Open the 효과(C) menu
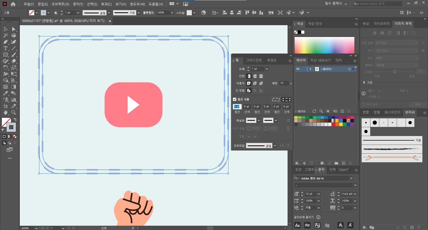This screenshot has height=230, width=428. (x=106, y=4)
